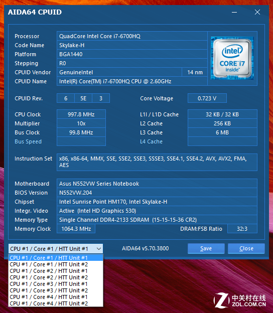
Task: Select CPU #1 / Core #2 / HTT Unit #2
Action: (56, 277)
